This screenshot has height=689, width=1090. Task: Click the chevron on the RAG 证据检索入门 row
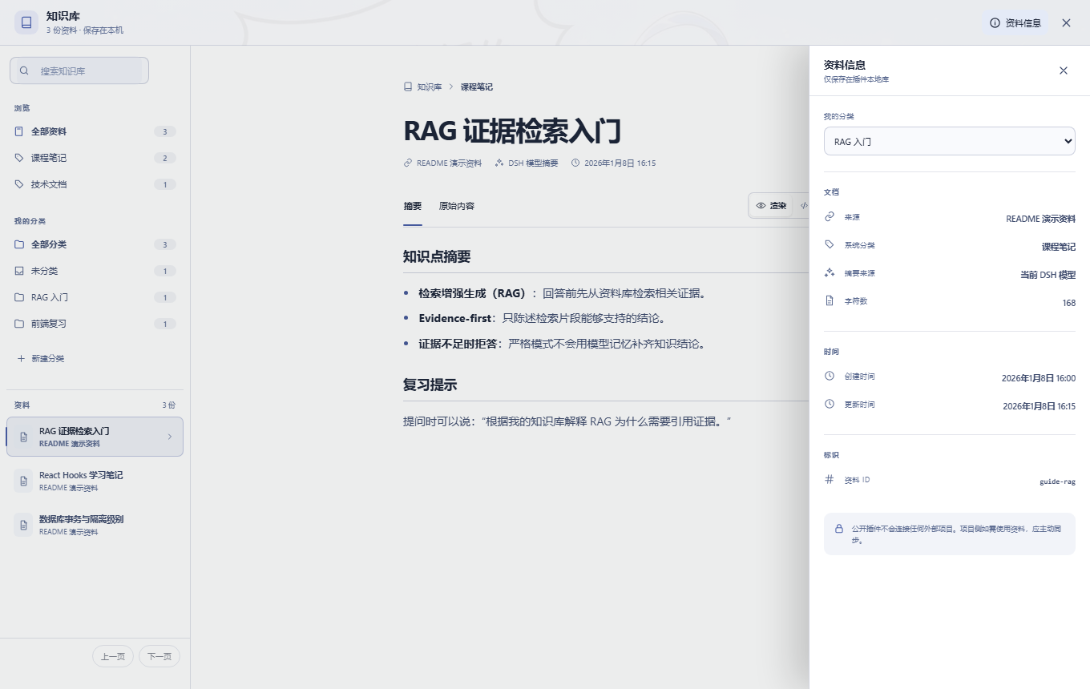[x=169, y=437]
